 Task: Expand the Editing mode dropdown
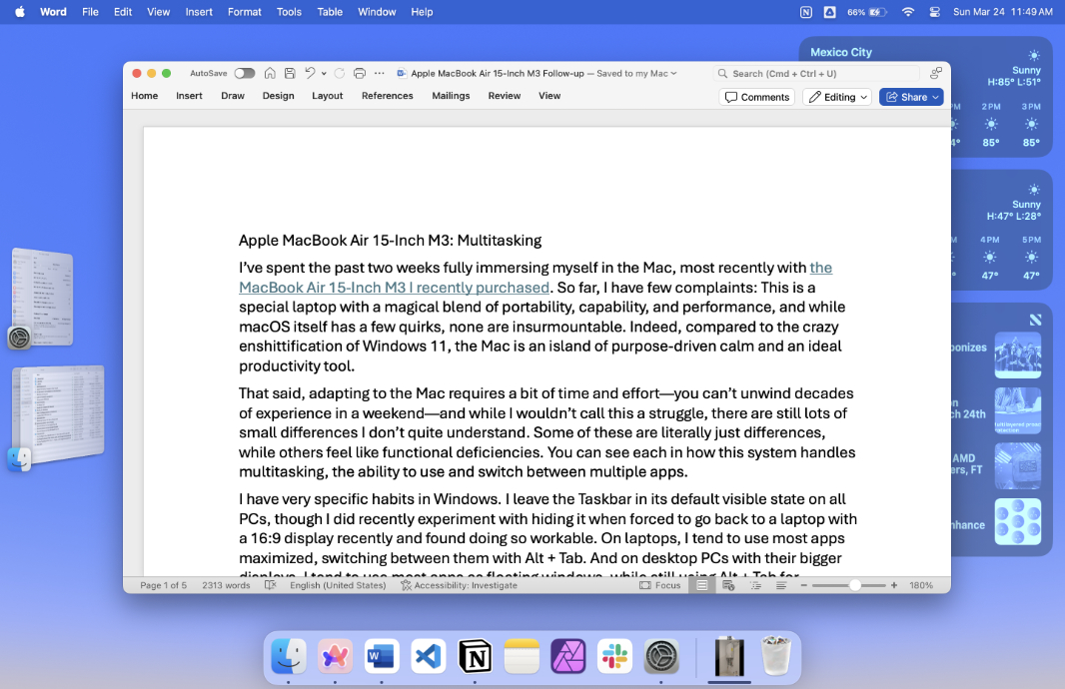[837, 97]
